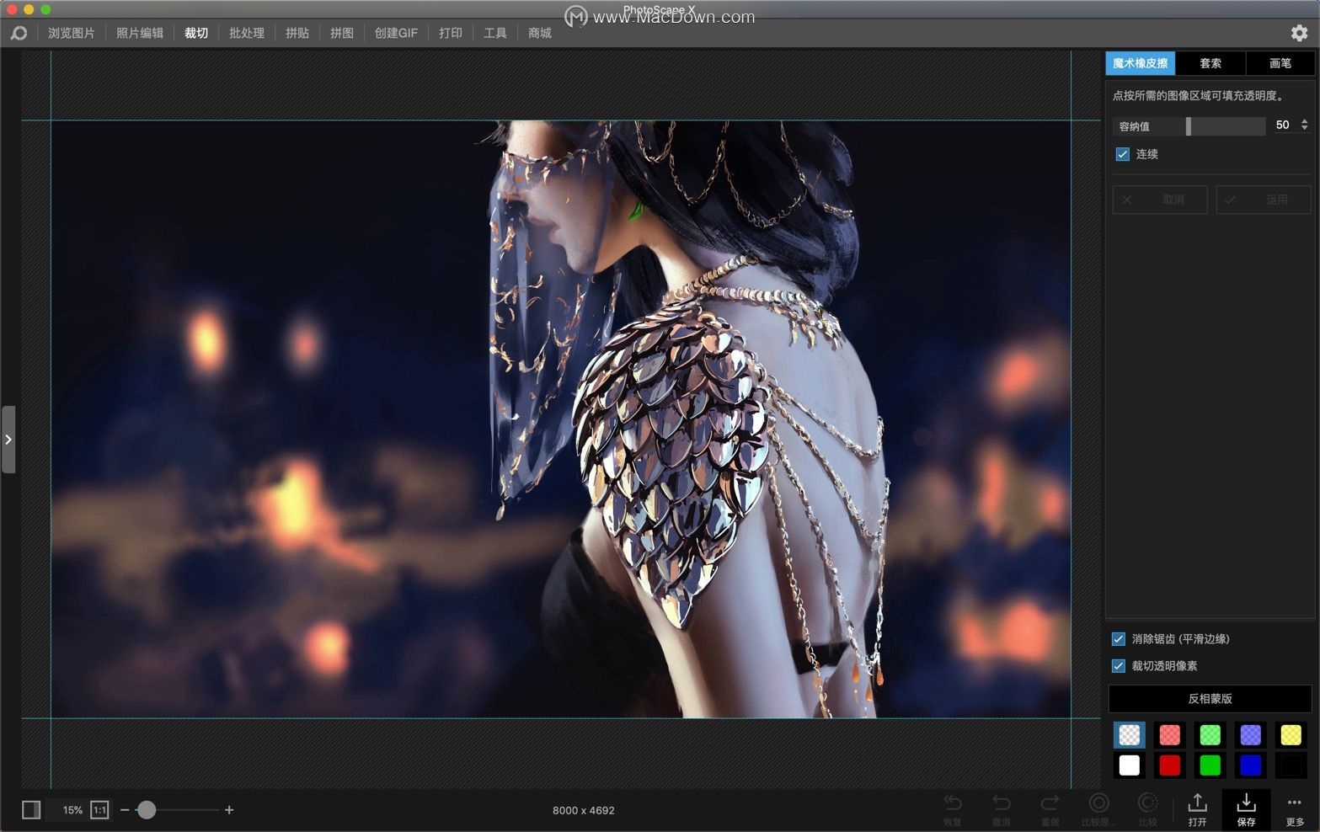
Task: Toggle the 连续 (contiguous) checkbox
Action: pyautogui.click(x=1122, y=154)
